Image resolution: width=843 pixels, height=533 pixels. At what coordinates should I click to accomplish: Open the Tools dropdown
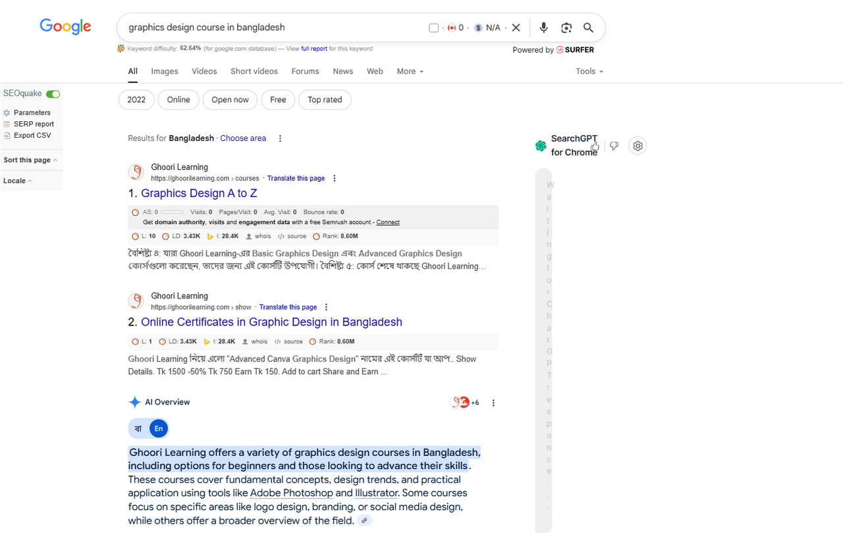pyautogui.click(x=589, y=71)
